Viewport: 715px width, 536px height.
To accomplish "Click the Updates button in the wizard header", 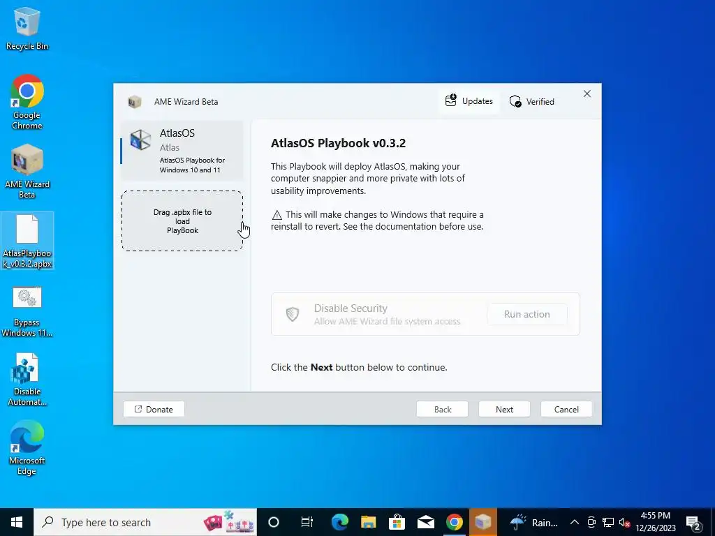I will [469, 101].
